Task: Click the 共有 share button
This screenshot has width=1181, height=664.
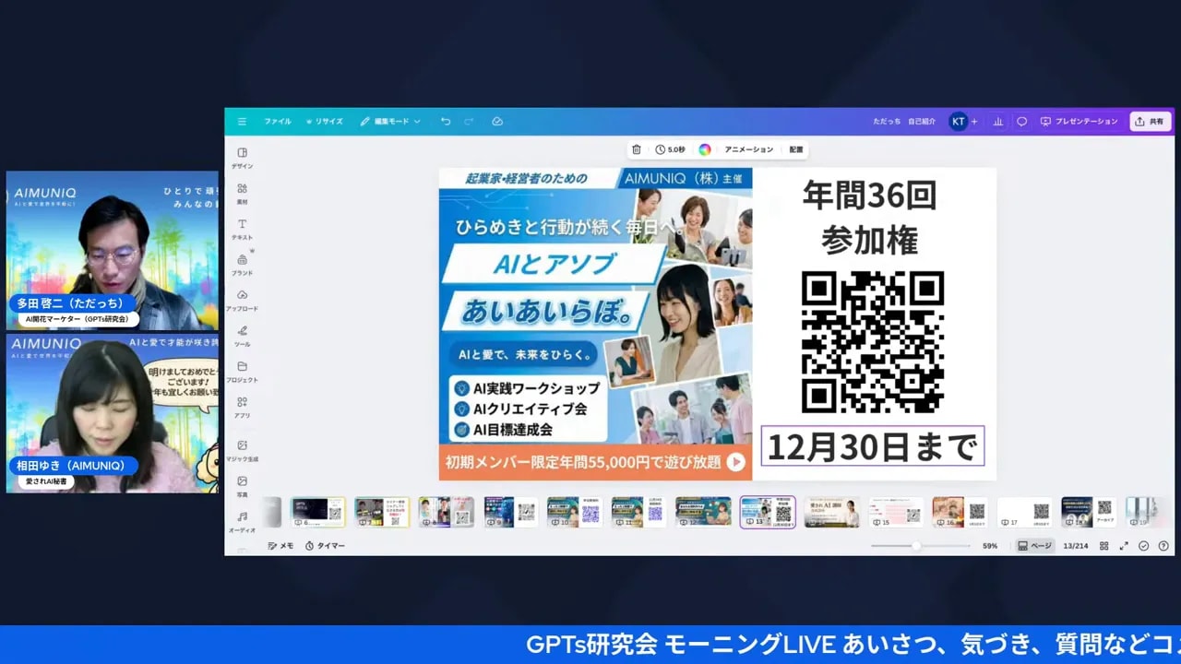Action: pyautogui.click(x=1150, y=122)
